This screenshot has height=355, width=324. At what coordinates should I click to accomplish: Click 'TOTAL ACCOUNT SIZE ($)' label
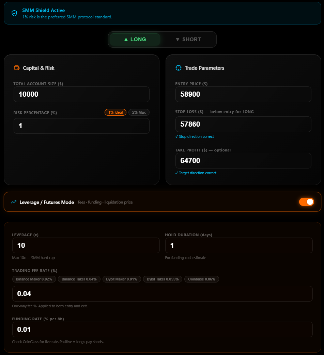(x=38, y=84)
